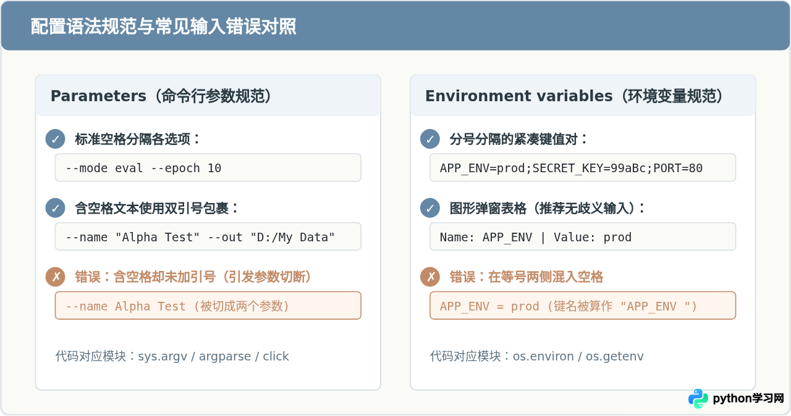
Task: Select the code box Name: APP_ENV | Value: prod
Action: [583, 237]
